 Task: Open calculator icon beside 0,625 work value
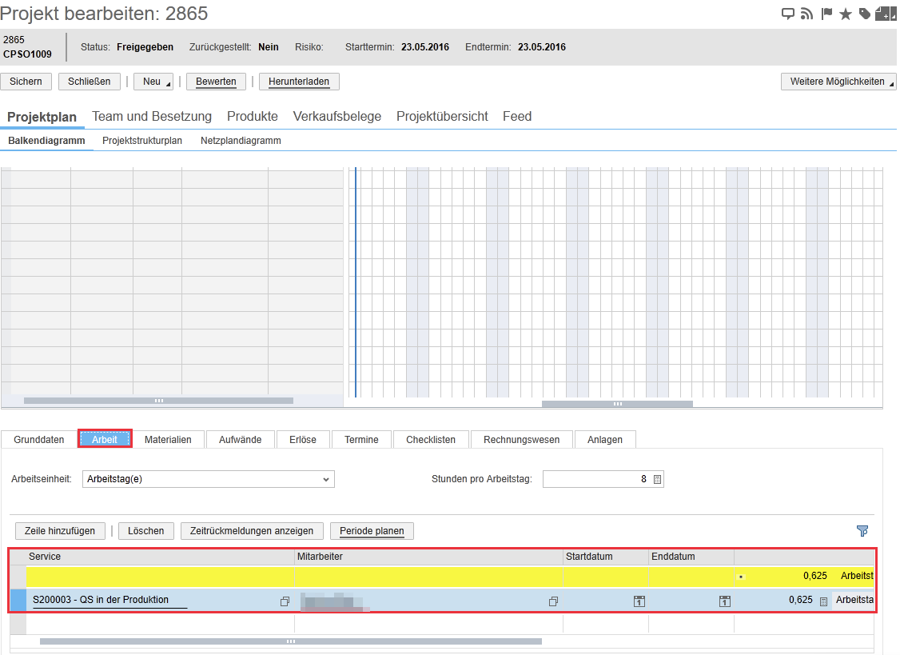pos(823,601)
